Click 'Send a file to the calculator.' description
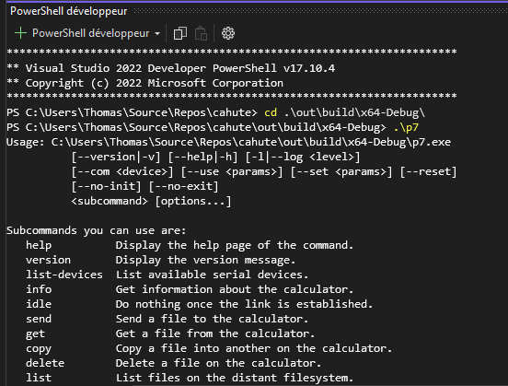 (x=213, y=319)
